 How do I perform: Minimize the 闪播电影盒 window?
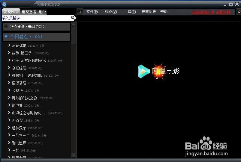click(x=225, y=5)
